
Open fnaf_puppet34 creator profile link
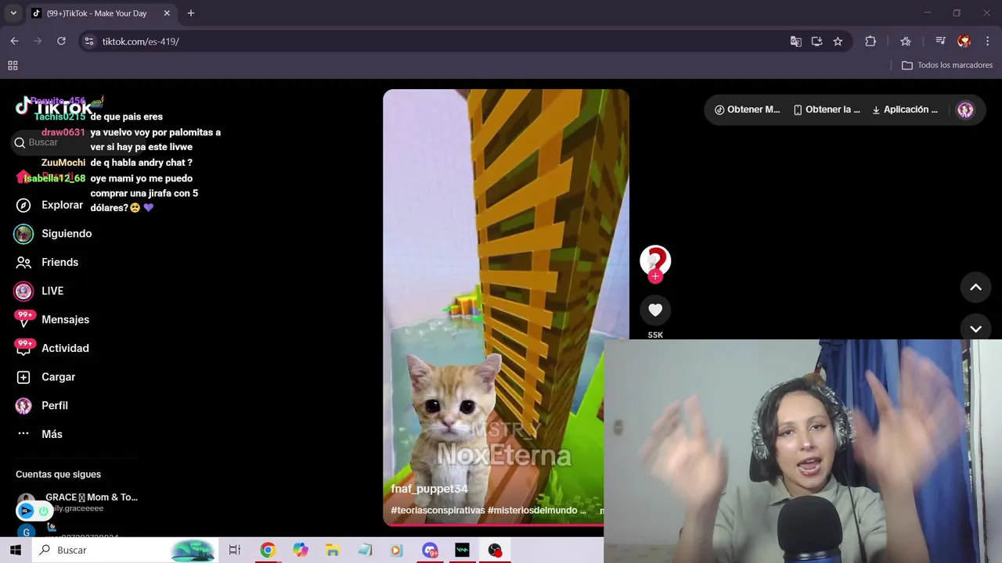click(429, 489)
